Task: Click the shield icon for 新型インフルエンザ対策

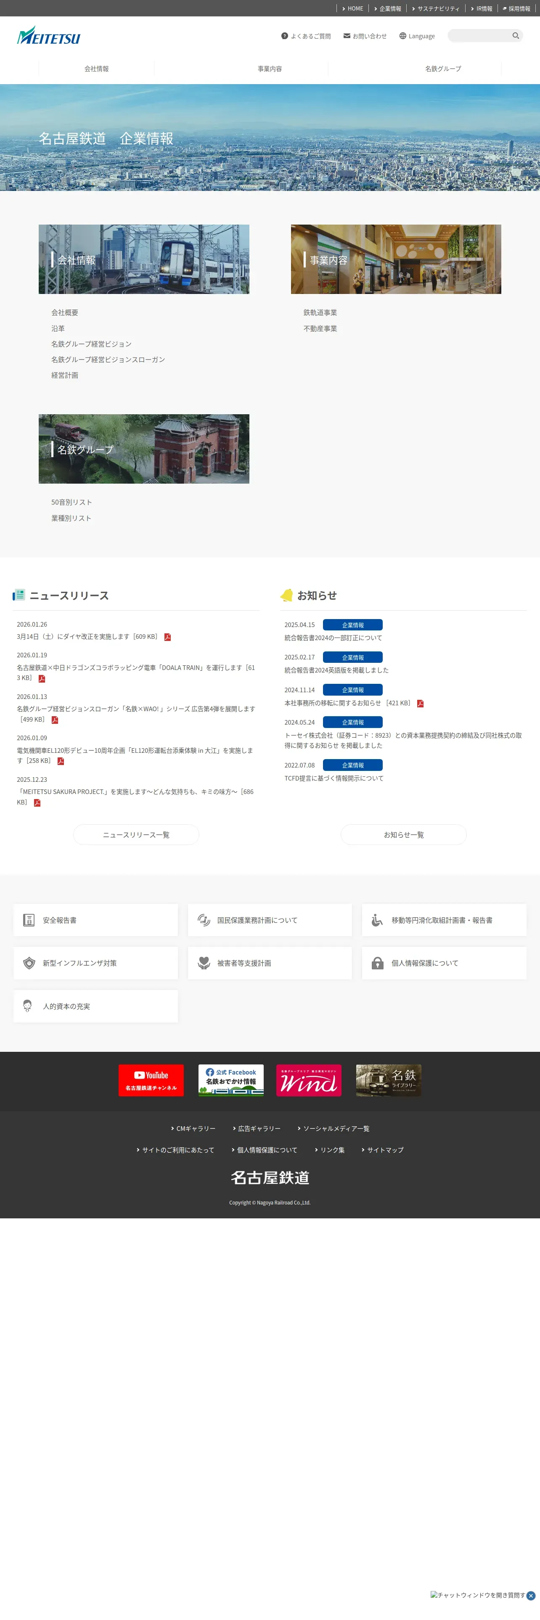Action: coord(29,963)
